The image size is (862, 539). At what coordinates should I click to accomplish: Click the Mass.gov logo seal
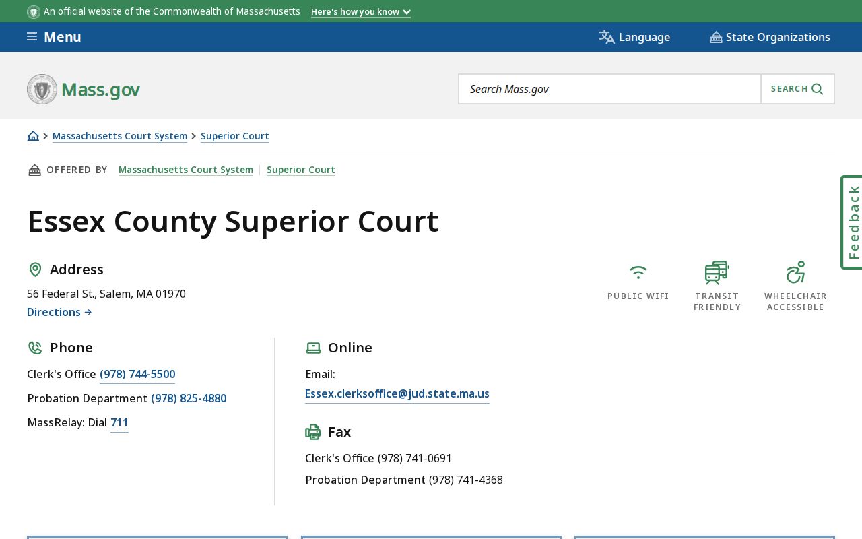click(x=42, y=89)
